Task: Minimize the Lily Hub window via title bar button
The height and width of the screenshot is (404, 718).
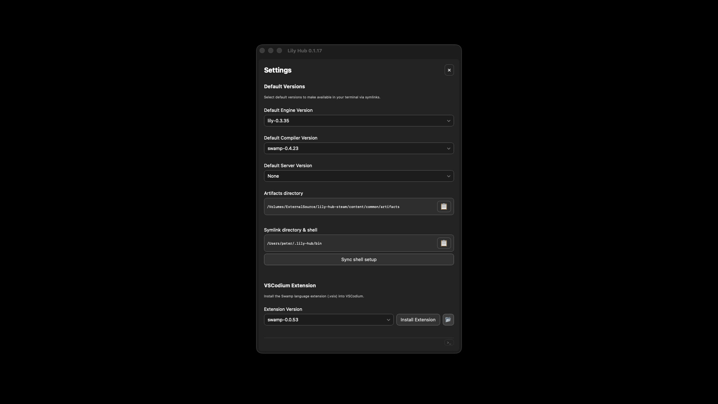Action: [x=271, y=50]
